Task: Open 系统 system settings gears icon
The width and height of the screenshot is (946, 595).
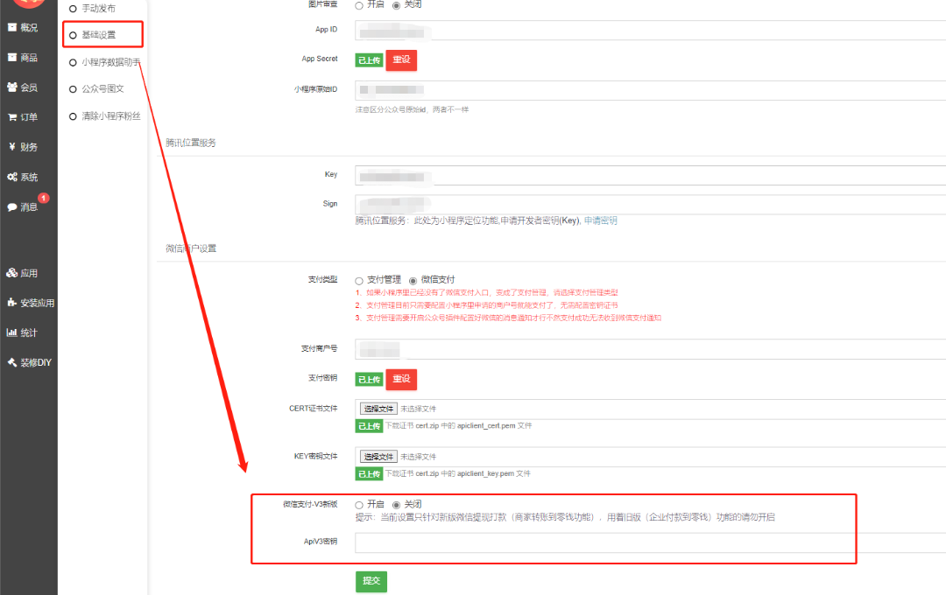Action: pyautogui.click(x=12, y=177)
